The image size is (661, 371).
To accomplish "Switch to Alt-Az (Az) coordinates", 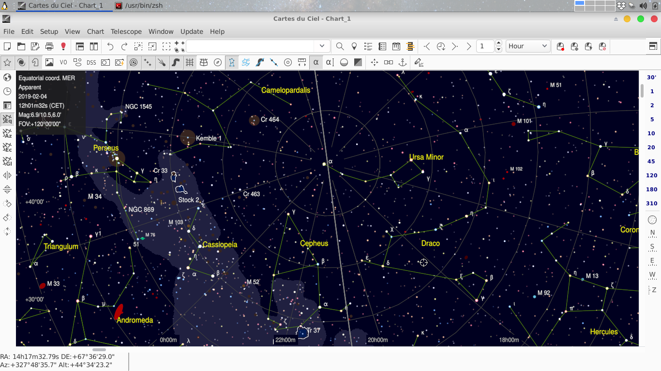I will coord(7,133).
